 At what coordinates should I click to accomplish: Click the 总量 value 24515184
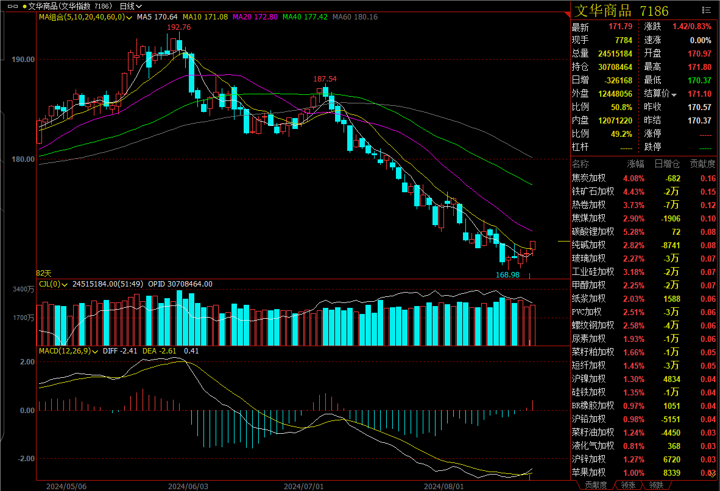pos(615,54)
